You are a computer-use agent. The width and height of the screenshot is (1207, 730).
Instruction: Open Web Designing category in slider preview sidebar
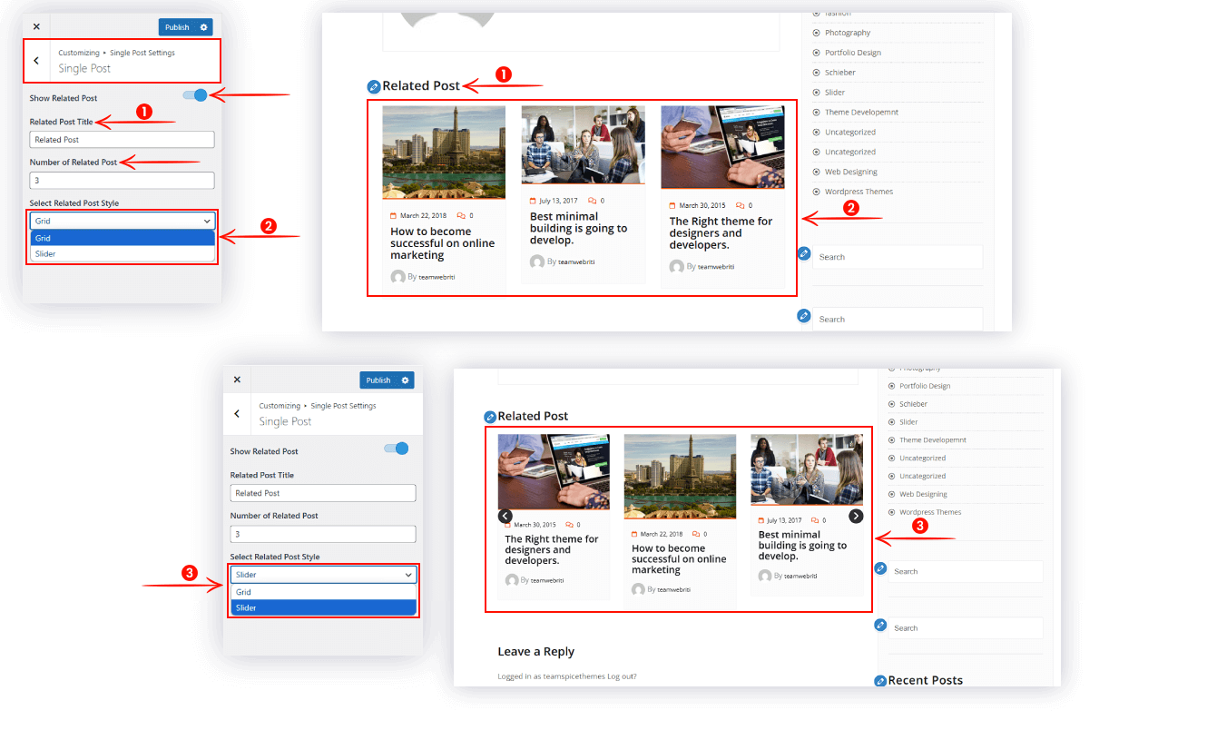tap(923, 495)
